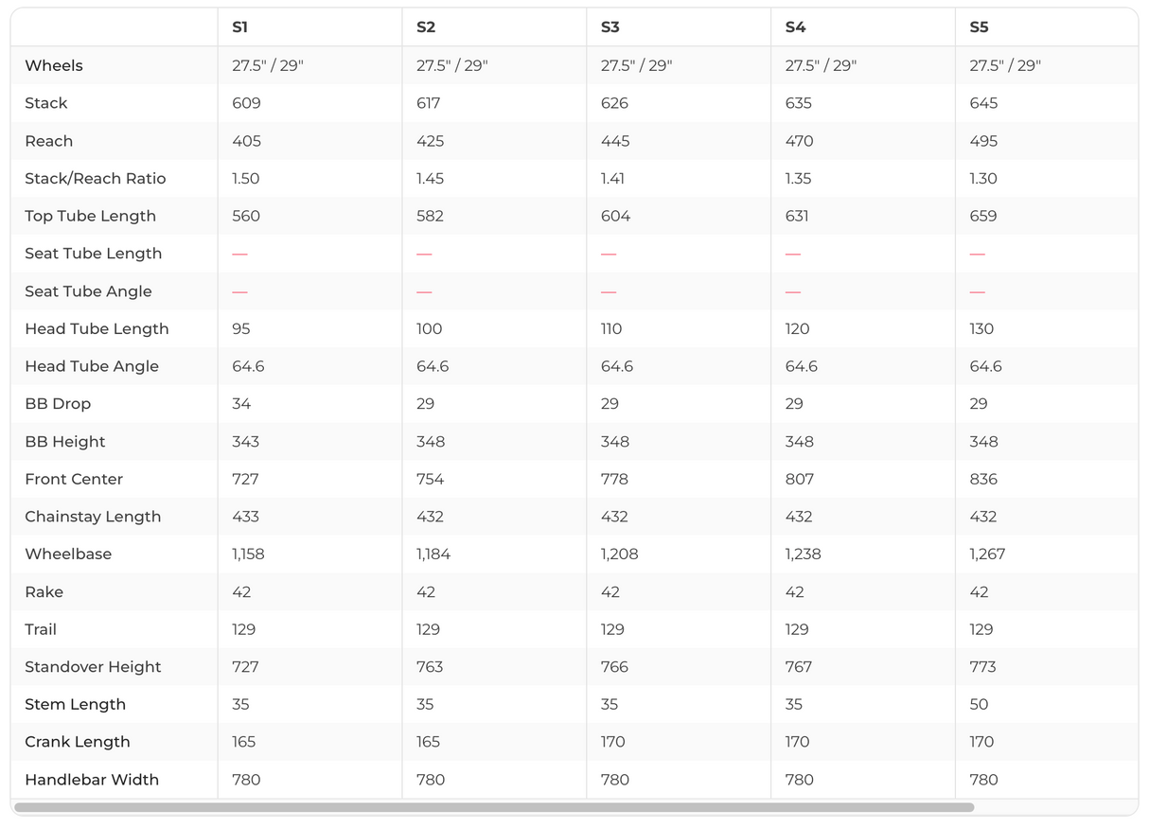This screenshot has width=1149, height=827.
Task: Click the S5 column header
Action: pos(980,27)
